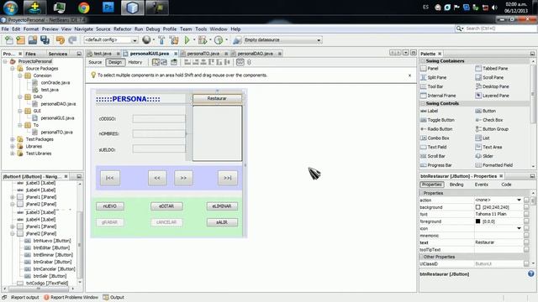Open the Refactor menu

point(123,29)
